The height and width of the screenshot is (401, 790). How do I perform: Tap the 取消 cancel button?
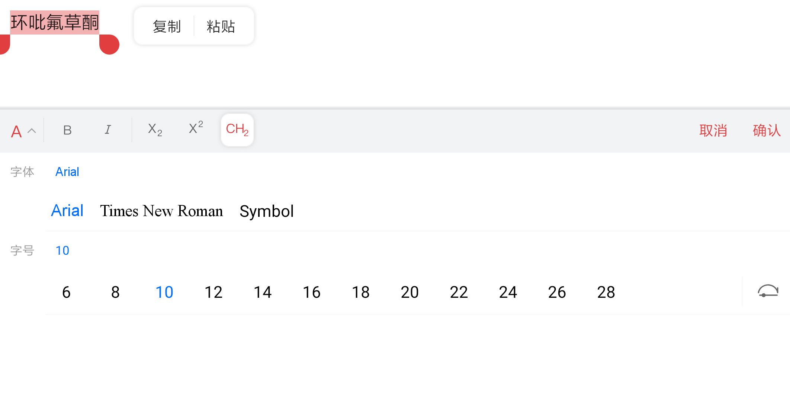713,130
